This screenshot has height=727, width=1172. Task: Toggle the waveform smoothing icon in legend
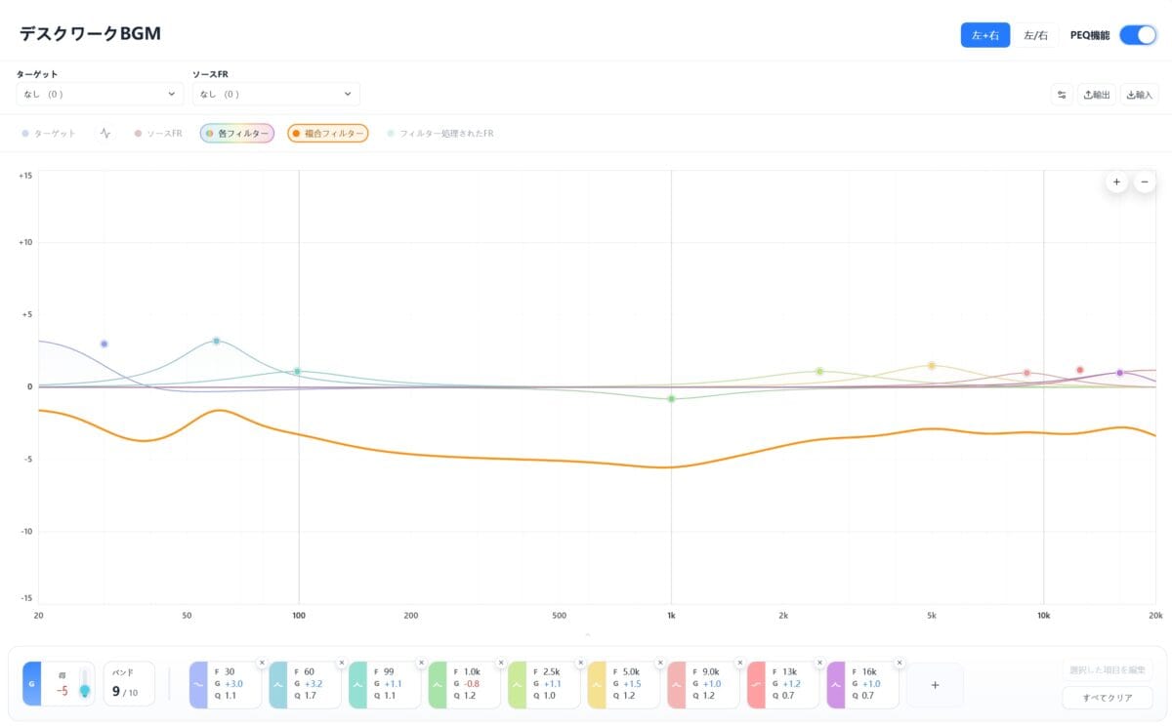(105, 133)
